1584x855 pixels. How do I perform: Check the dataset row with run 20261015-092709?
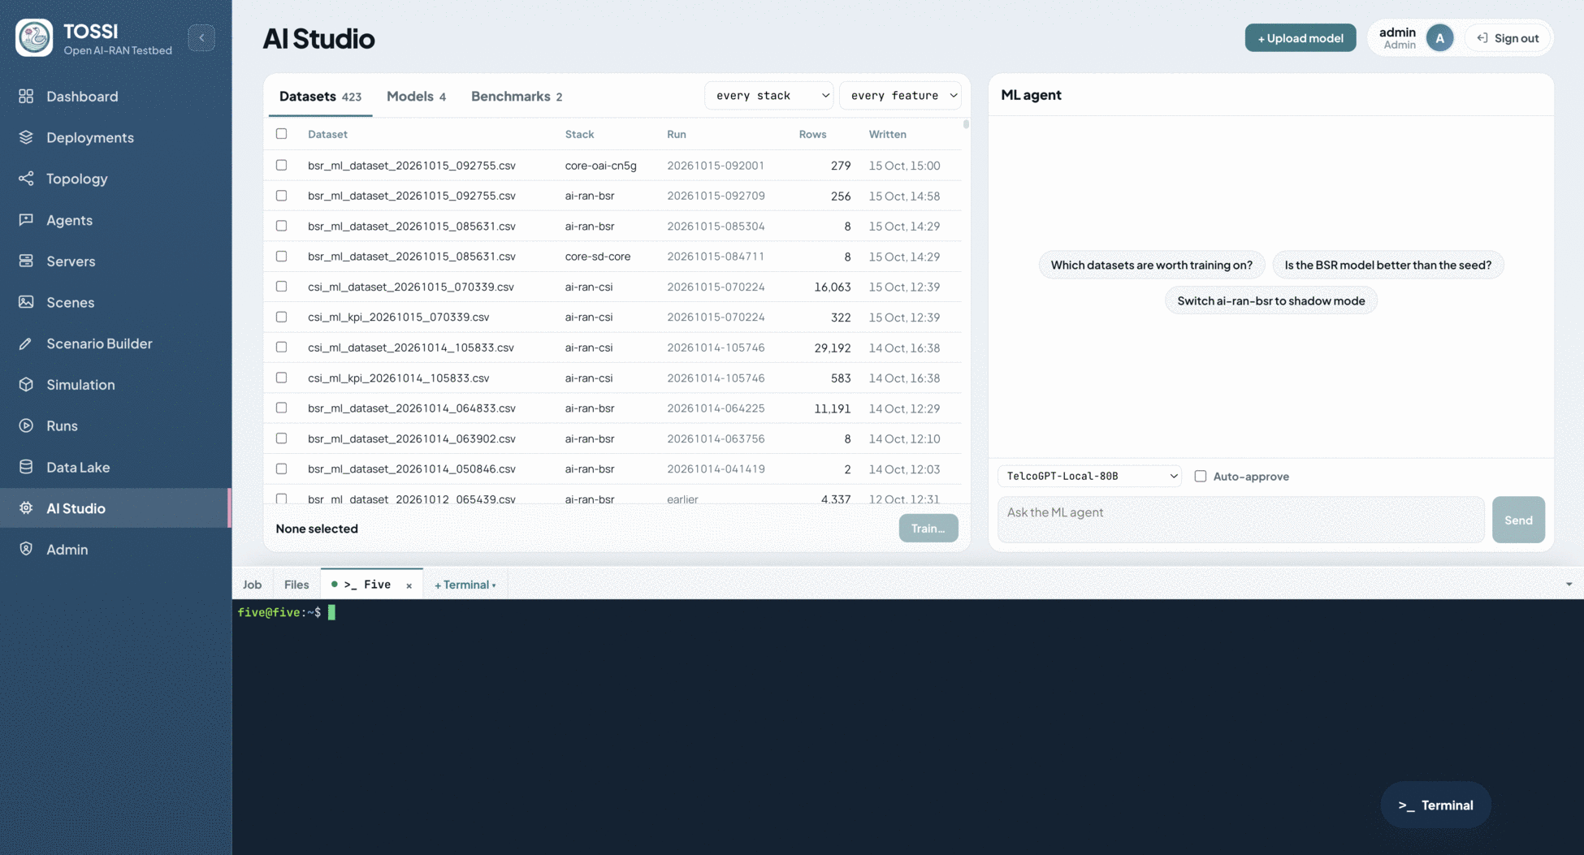(x=281, y=196)
